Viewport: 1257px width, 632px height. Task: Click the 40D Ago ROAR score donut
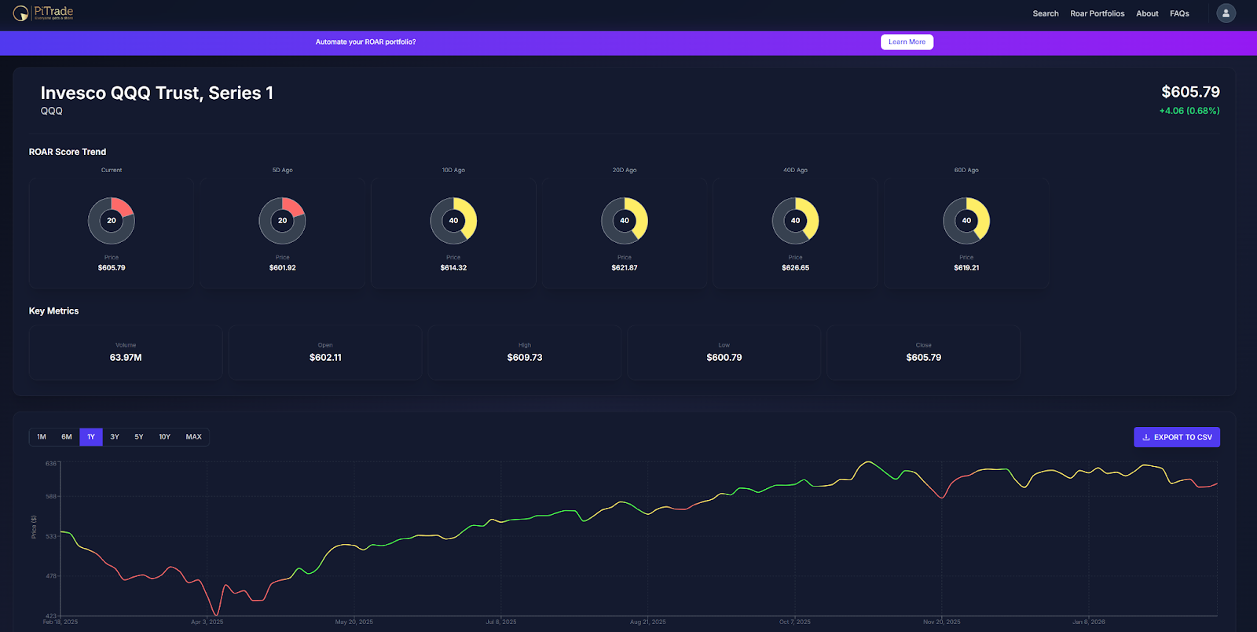click(795, 221)
